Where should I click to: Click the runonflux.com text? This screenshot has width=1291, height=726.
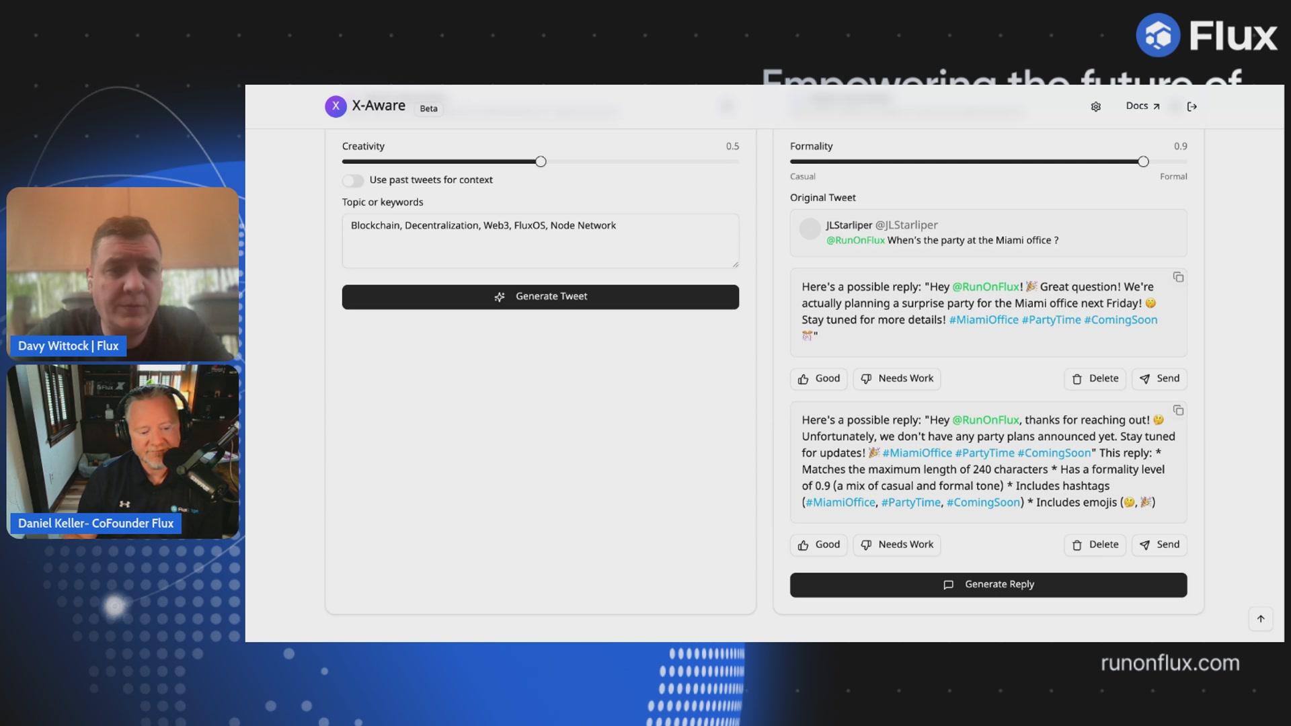[x=1170, y=663]
